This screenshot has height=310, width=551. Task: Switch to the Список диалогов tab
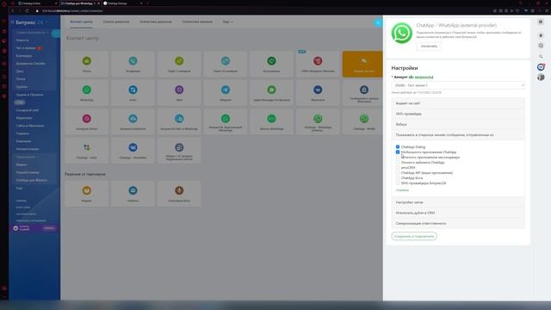click(116, 22)
